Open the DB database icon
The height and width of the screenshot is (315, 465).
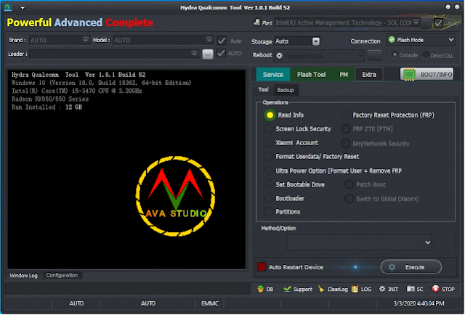[x=260, y=289]
